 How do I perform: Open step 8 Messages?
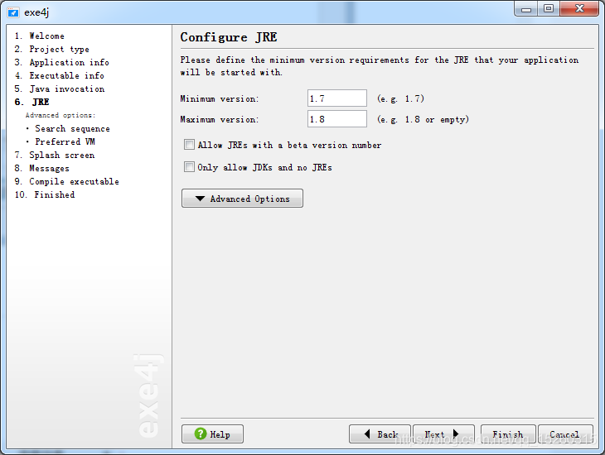[x=41, y=168]
